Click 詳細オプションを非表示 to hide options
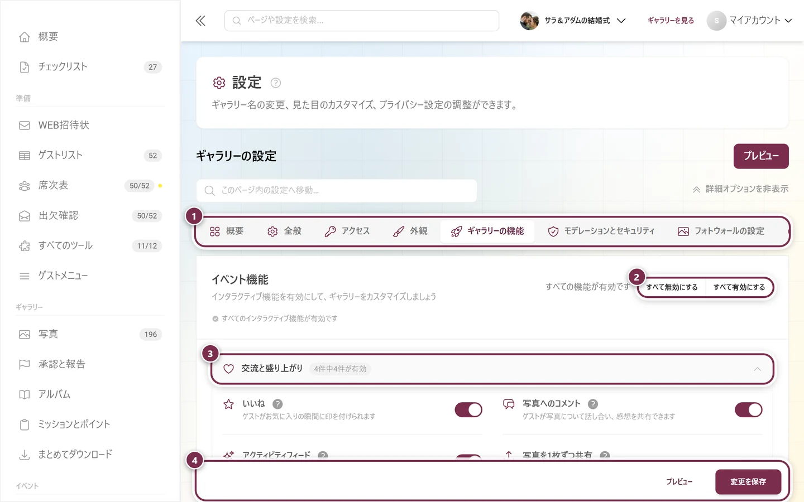This screenshot has width=804, height=502. pyautogui.click(x=740, y=189)
